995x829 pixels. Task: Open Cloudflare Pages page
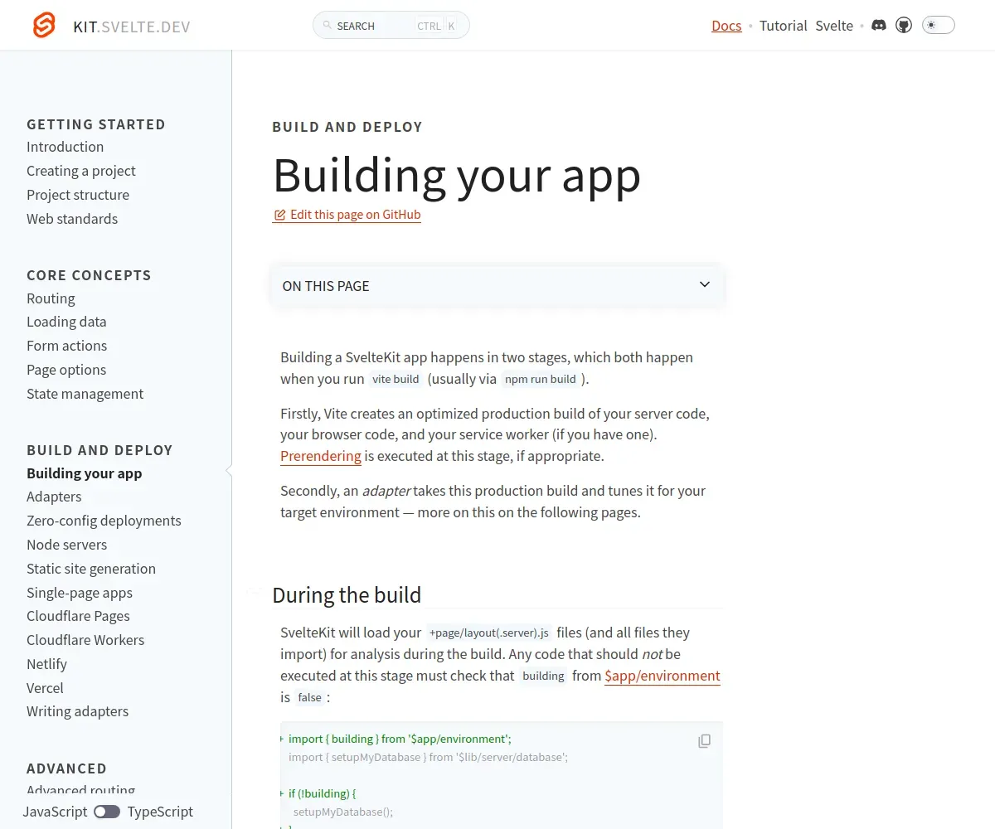click(78, 616)
